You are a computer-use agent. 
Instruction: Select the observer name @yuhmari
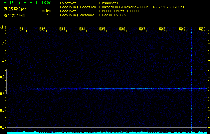tap(111, 3)
